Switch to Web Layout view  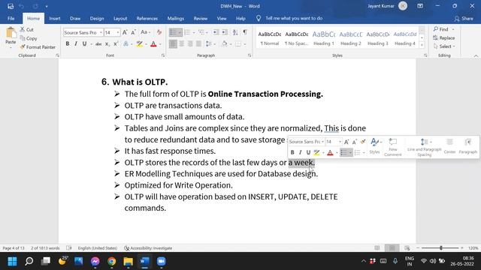pos(407,248)
